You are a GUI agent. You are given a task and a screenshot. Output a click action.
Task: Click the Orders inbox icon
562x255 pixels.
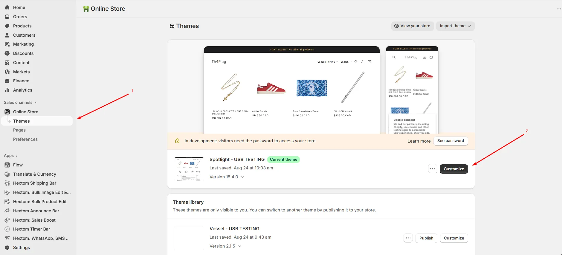7,17
